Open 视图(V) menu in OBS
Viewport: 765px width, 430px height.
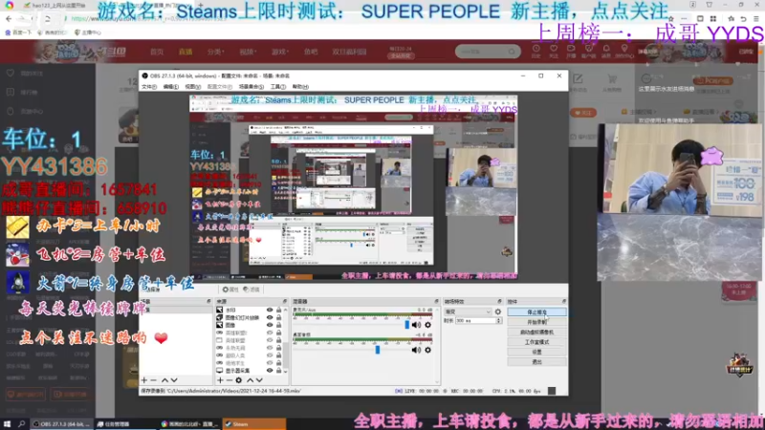pyautogui.click(x=193, y=87)
